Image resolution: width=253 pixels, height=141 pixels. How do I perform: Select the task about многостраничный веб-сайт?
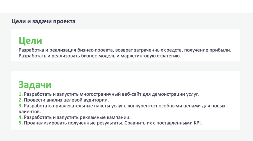[x=111, y=94]
